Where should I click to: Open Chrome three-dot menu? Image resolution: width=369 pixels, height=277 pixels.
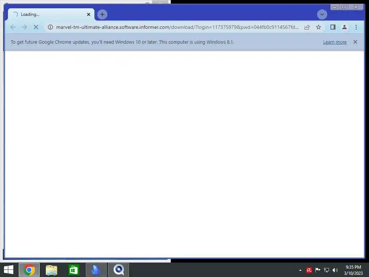tap(356, 27)
